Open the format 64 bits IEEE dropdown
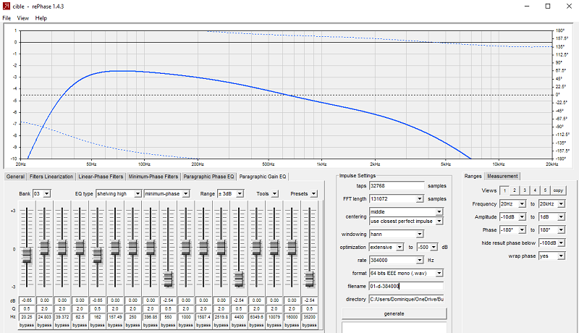Image resolution: width=579 pixels, height=333 pixels. [x=439, y=273]
